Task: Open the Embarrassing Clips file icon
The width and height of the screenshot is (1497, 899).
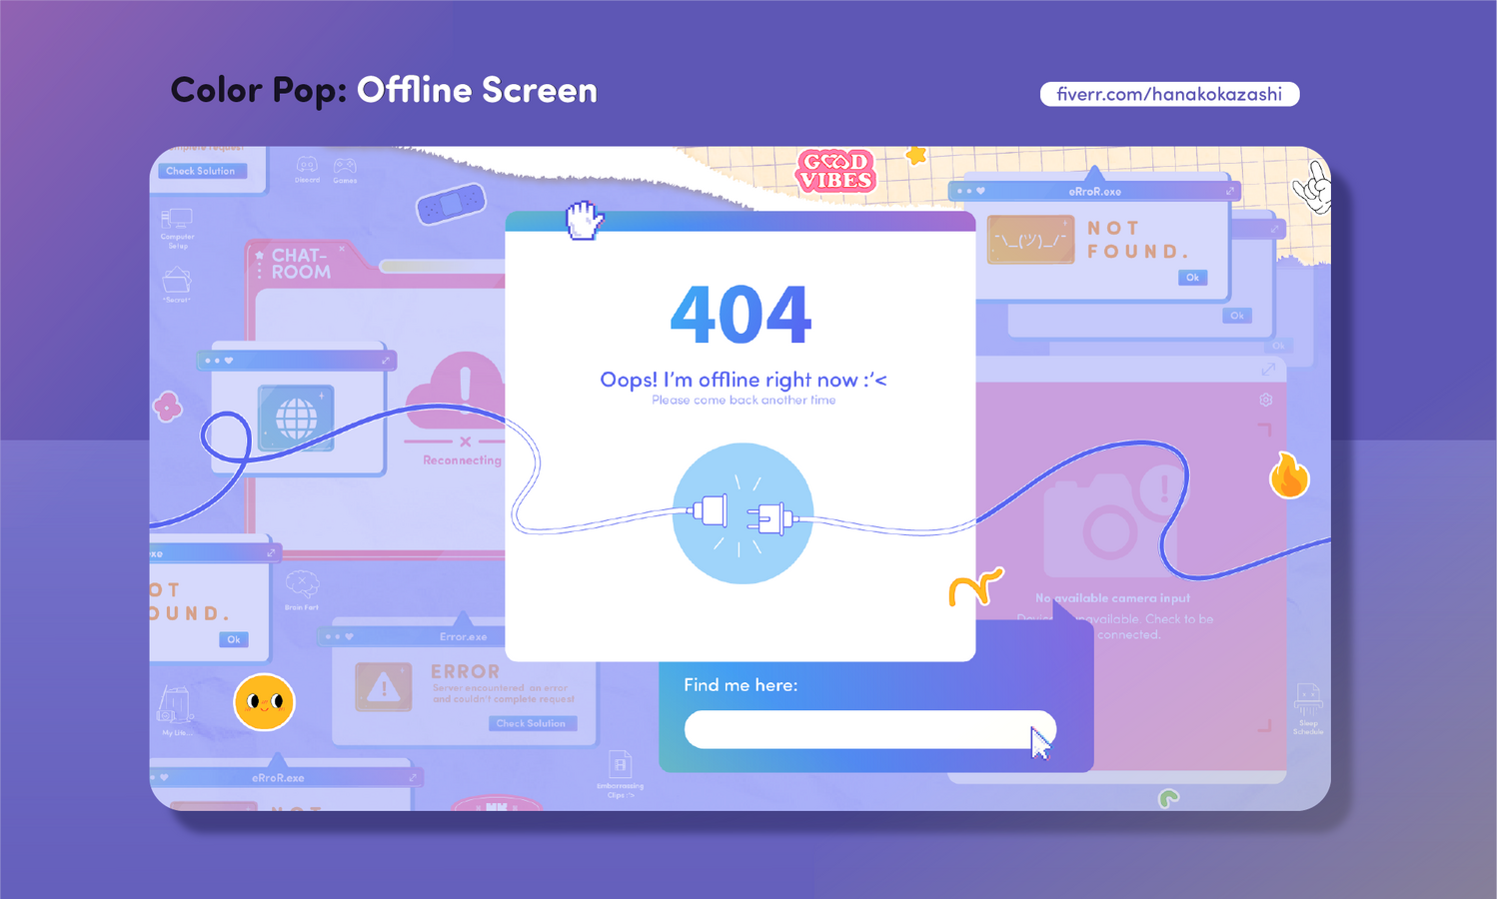Action: click(x=620, y=767)
